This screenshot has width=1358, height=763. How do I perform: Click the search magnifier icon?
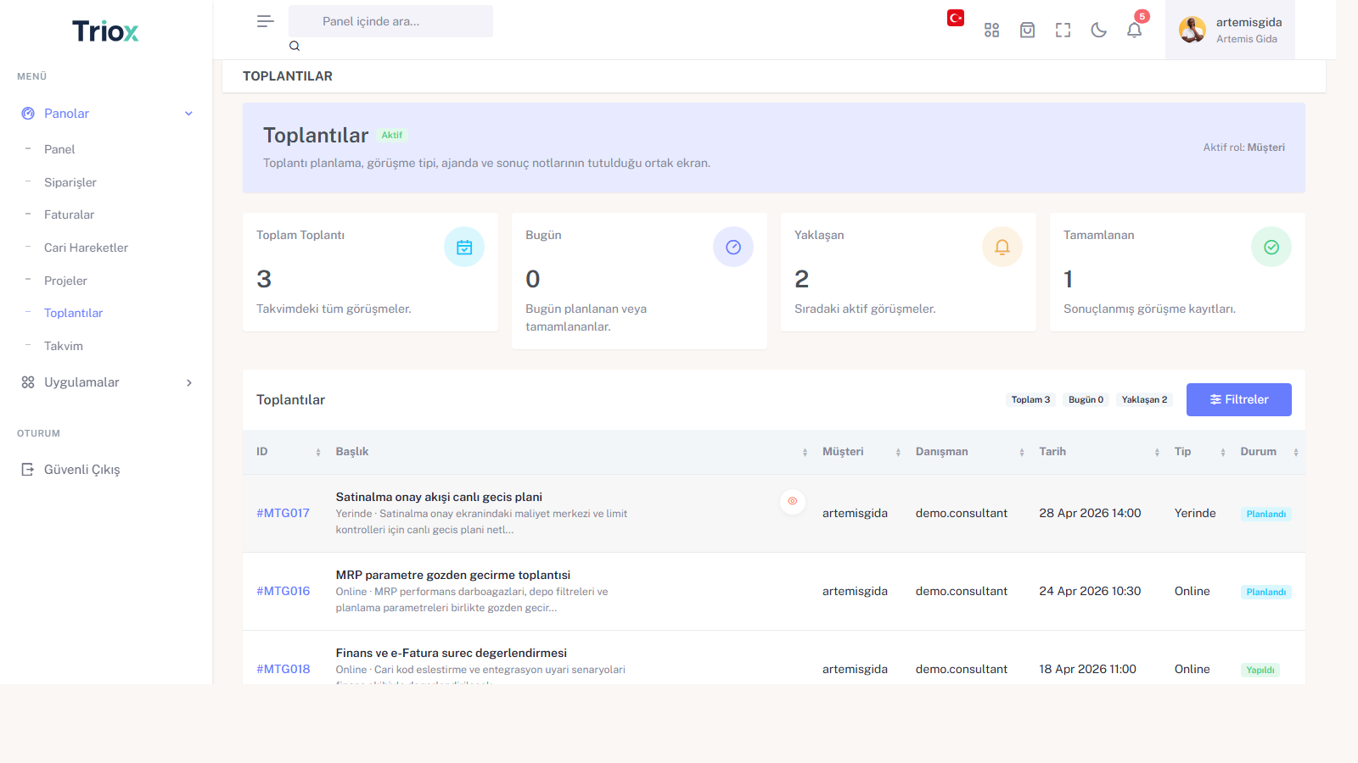(295, 46)
